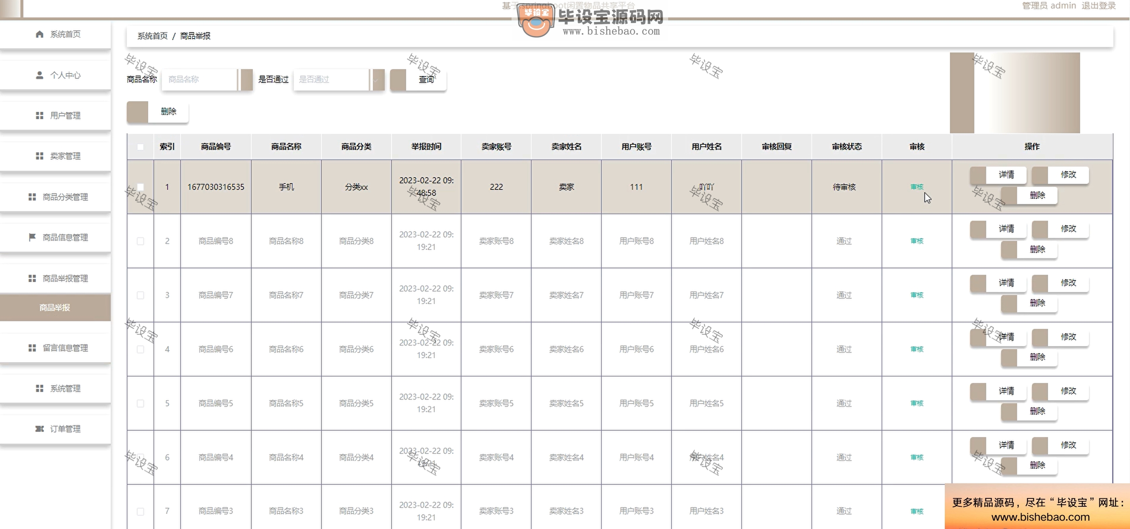
Task: Click the grid icon beside 留言信息管理
Action: [x=32, y=348]
